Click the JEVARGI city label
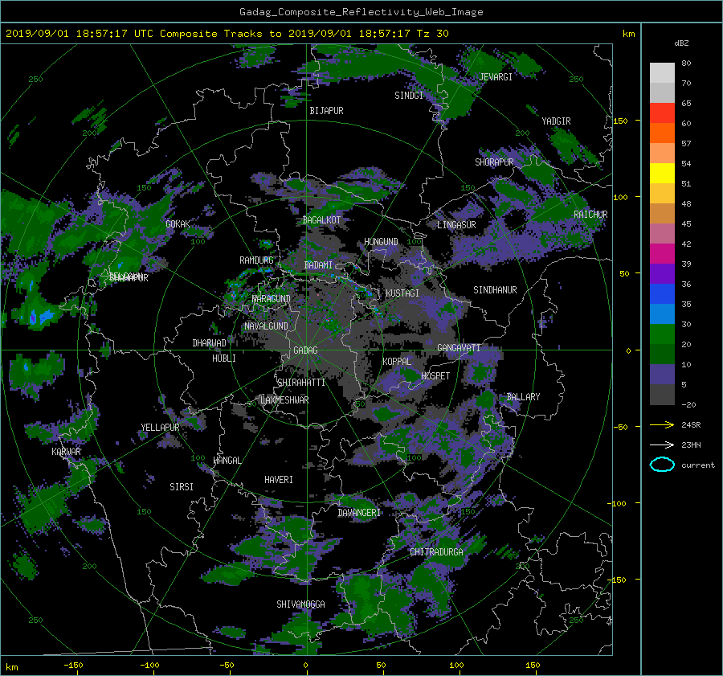Viewport: 723px width, 676px height. point(496,77)
